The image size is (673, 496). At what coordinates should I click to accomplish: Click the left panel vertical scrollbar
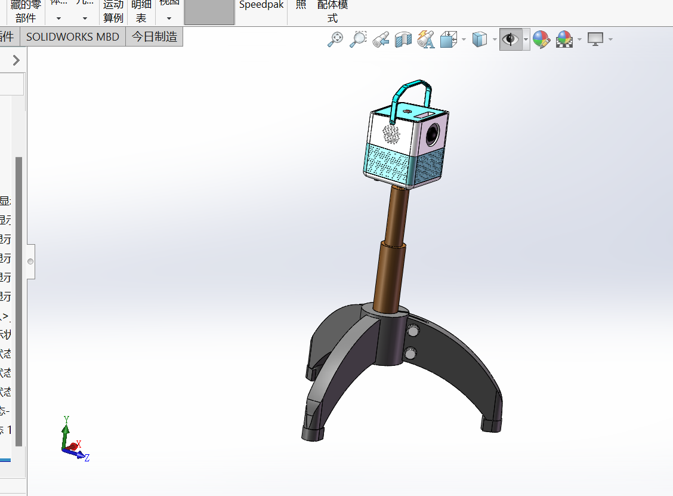click(18, 301)
